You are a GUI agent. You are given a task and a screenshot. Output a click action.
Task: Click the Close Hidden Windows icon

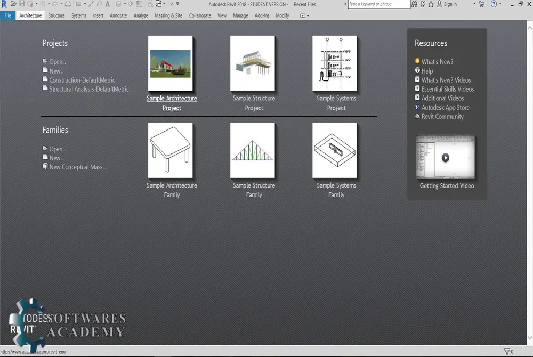[150, 4]
